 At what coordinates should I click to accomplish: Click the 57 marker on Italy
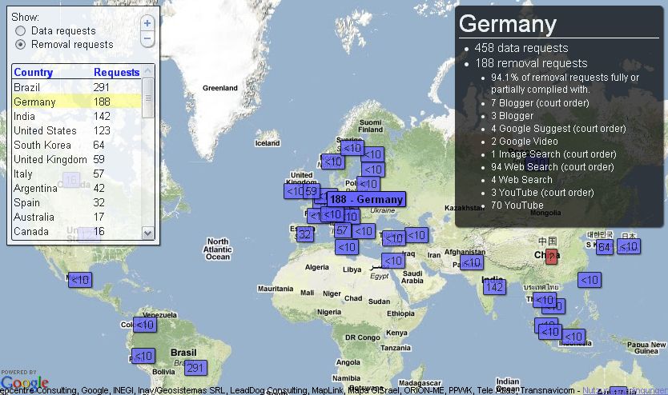343,231
